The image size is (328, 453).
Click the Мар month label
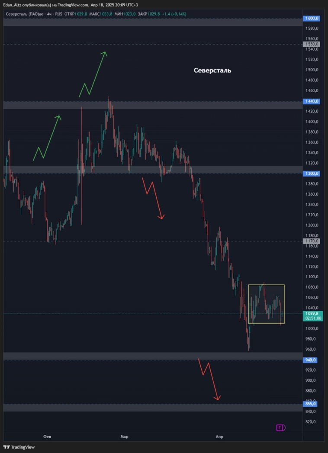124,437
